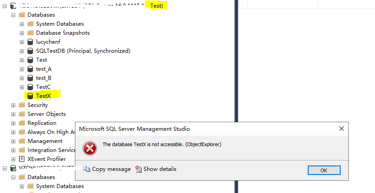Viewport: 375px width, 193px height.
Task: Expand the XEvent Profiler node
Action: pos(13,159)
